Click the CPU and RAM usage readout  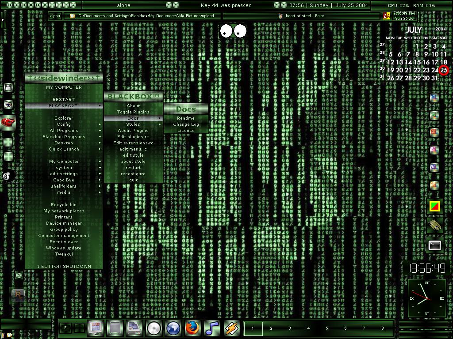pos(411,5)
